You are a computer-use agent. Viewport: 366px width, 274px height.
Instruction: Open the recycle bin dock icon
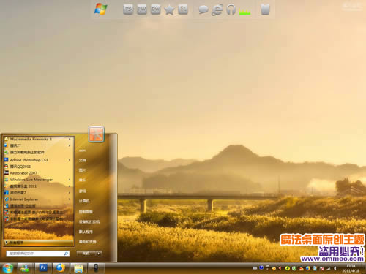265,9
